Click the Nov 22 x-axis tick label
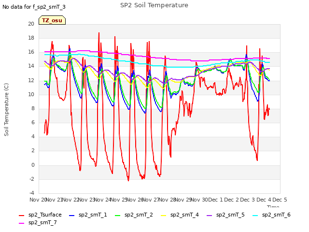Viewport: 309px width, 232px height. [70, 200]
